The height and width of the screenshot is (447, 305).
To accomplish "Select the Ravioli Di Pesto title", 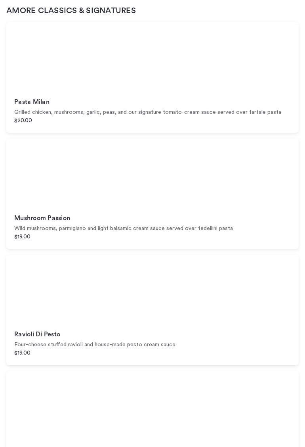I will (37, 334).
